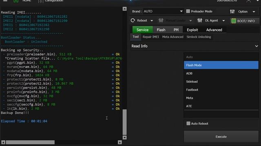Screen dimensions: 261x146
Task: Click the DL Agent sliders icon
Action: click(199, 20)
